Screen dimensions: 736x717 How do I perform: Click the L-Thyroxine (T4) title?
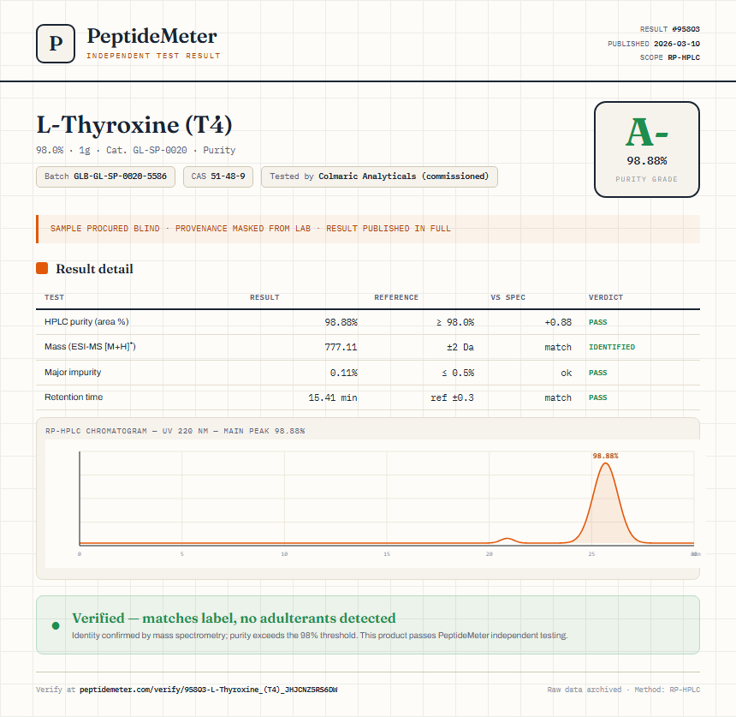[134, 124]
